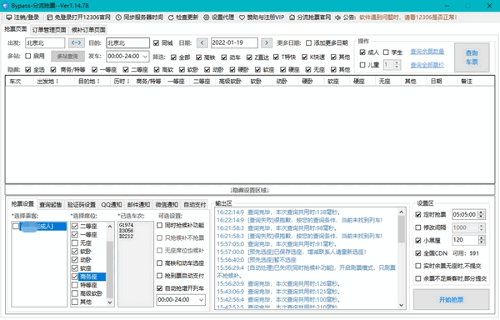Enable 抢到票自动支付 option
This screenshot has width=500, height=320.
coord(160,276)
